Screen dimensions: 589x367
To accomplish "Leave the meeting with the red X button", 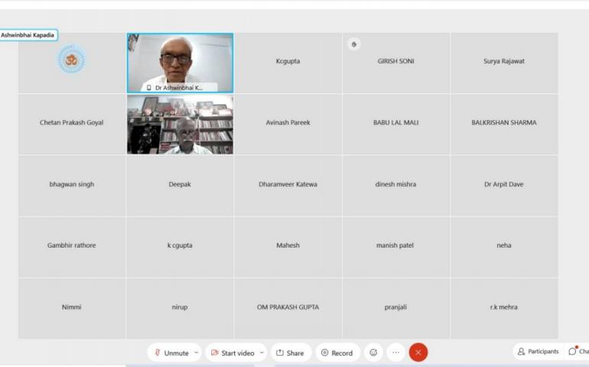I will [x=418, y=352].
